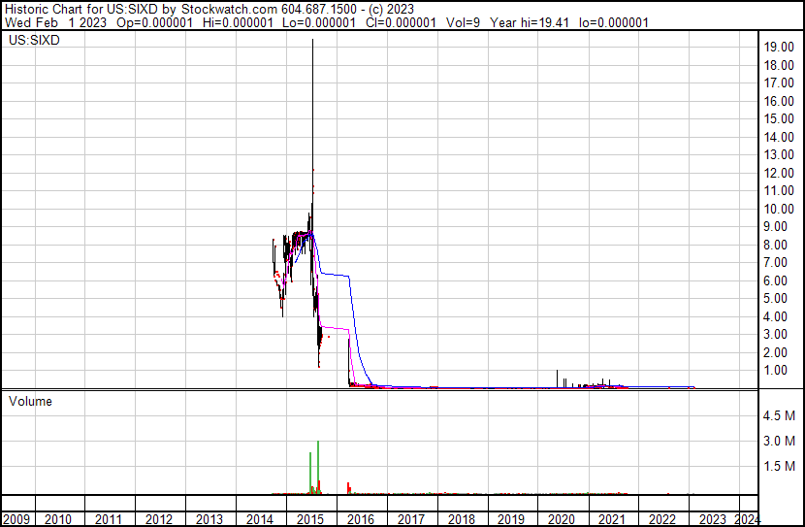Screen dimensions: 805x527
Task: Select the 2017 year label
Action: click(410, 519)
